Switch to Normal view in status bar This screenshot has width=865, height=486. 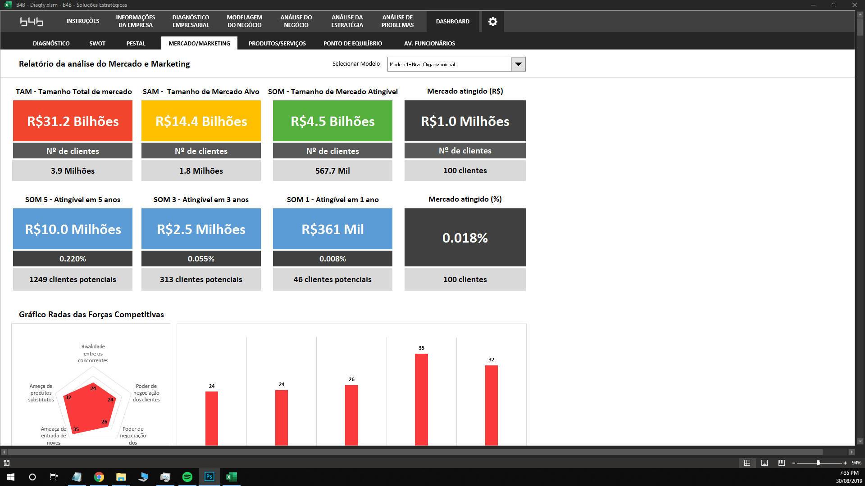(x=747, y=463)
